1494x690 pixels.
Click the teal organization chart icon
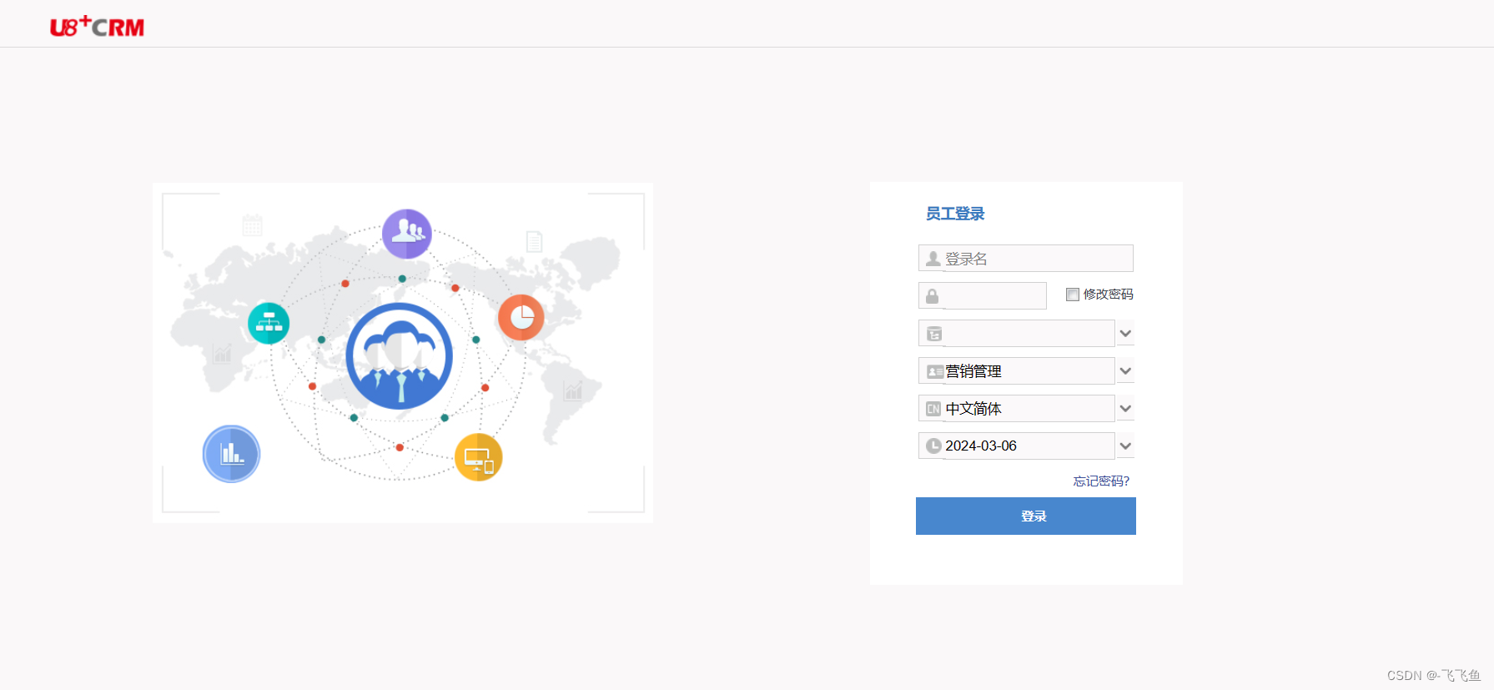[x=269, y=323]
